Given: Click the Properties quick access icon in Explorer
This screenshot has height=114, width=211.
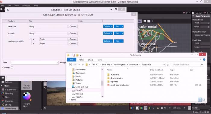Looking at the screenshot, I should pos(74,55).
